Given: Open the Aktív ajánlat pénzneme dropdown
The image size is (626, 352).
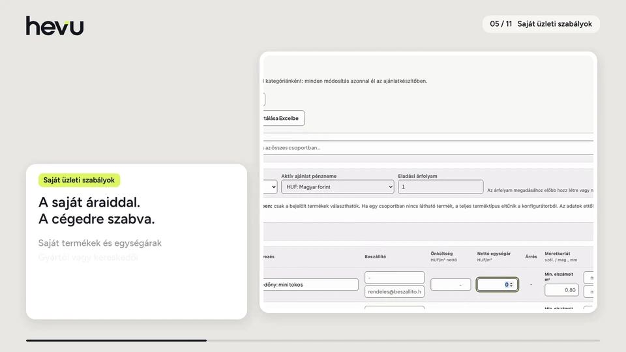Looking at the screenshot, I should 337,187.
